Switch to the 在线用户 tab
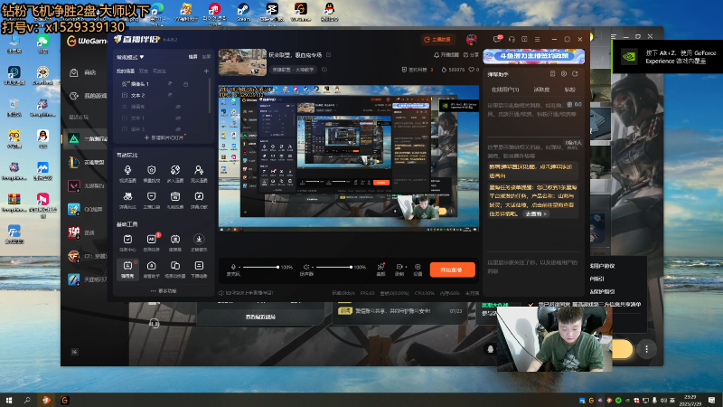Screen dimensions: 723x407 [505, 90]
